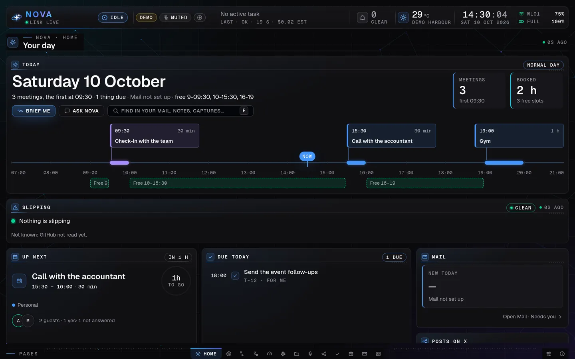Open the gauge icon in the pages bar
The height and width of the screenshot is (359, 575).
click(270, 354)
